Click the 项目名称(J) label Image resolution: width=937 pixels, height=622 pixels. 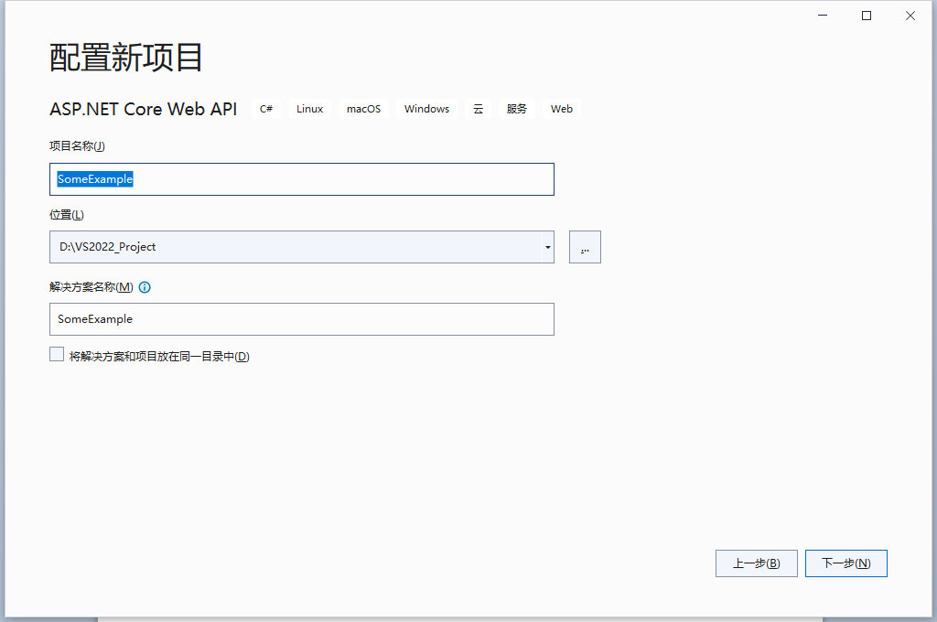click(77, 145)
